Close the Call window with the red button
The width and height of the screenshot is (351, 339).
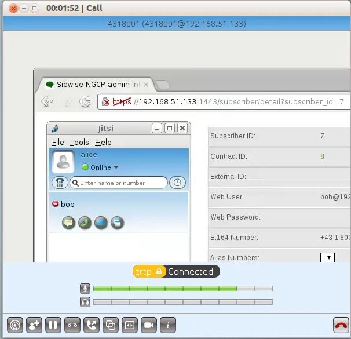tap(13, 9)
